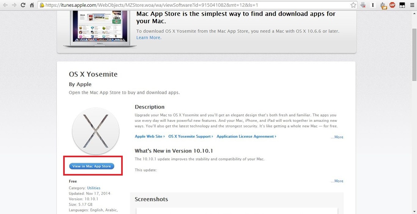Image resolution: width=417 pixels, height=214 pixels.
Task: Click the "What's New in Version 10.10.1" heading
Action: [174, 151]
